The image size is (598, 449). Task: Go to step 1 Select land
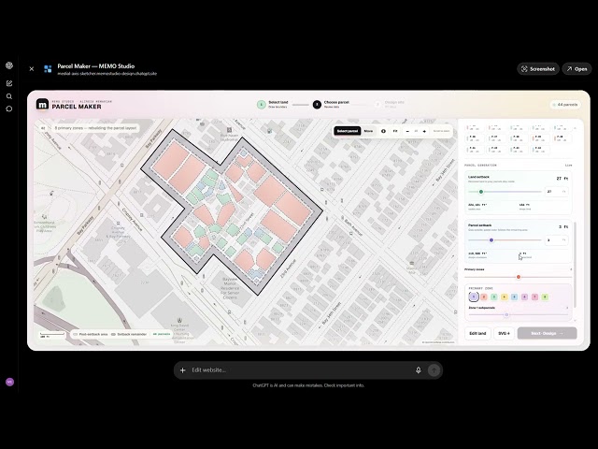tap(273, 104)
